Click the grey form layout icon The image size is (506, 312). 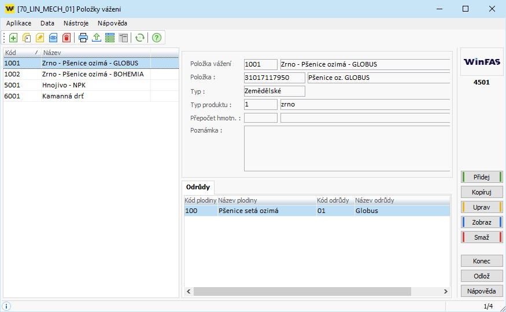click(123, 38)
